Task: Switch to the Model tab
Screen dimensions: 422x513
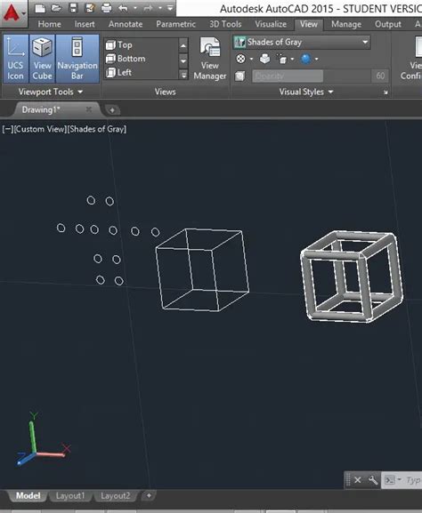Action: point(28,495)
